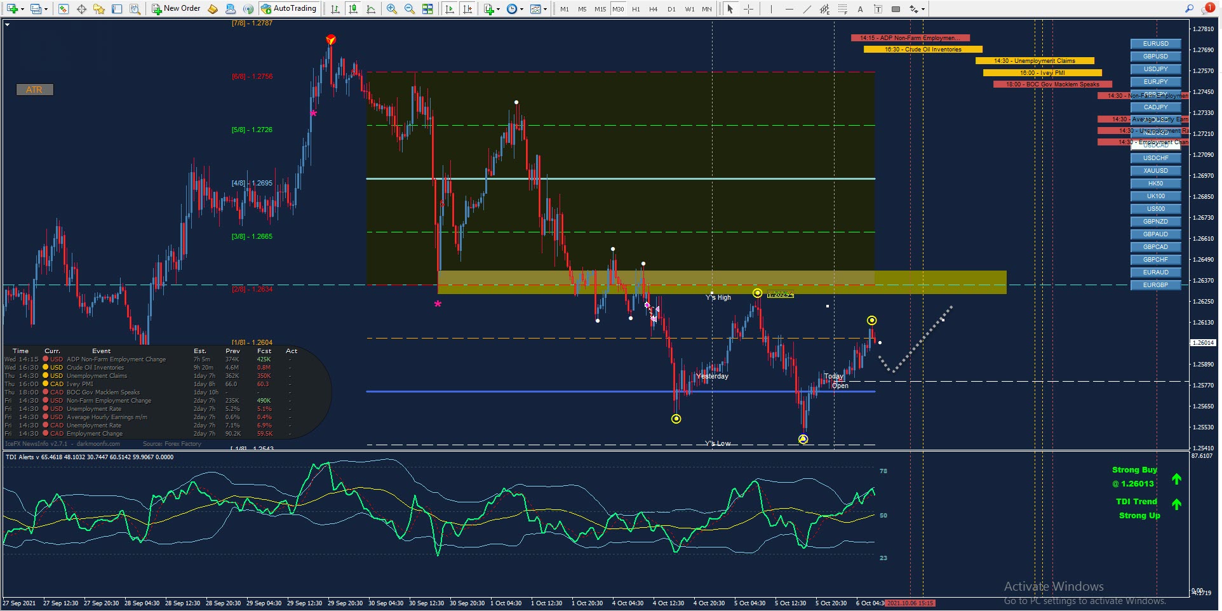Switch chart to USDCHF symbol
This screenshot has height=611, width=1222.
click(1155, 158)
